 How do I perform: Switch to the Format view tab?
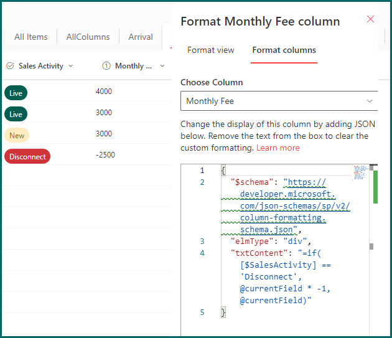tap(210, 50)
